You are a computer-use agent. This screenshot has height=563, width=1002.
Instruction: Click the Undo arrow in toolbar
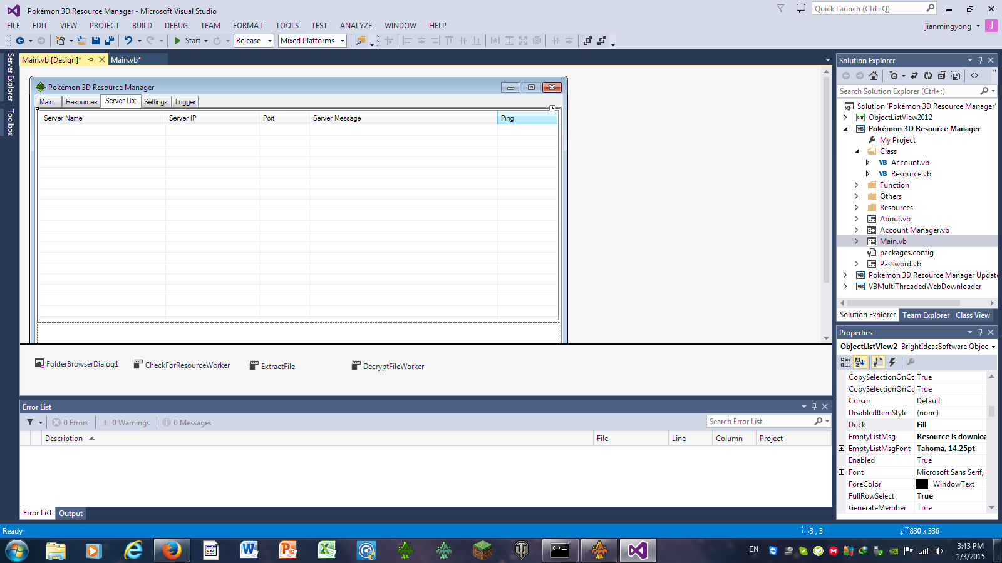click(x=128, y=41)
